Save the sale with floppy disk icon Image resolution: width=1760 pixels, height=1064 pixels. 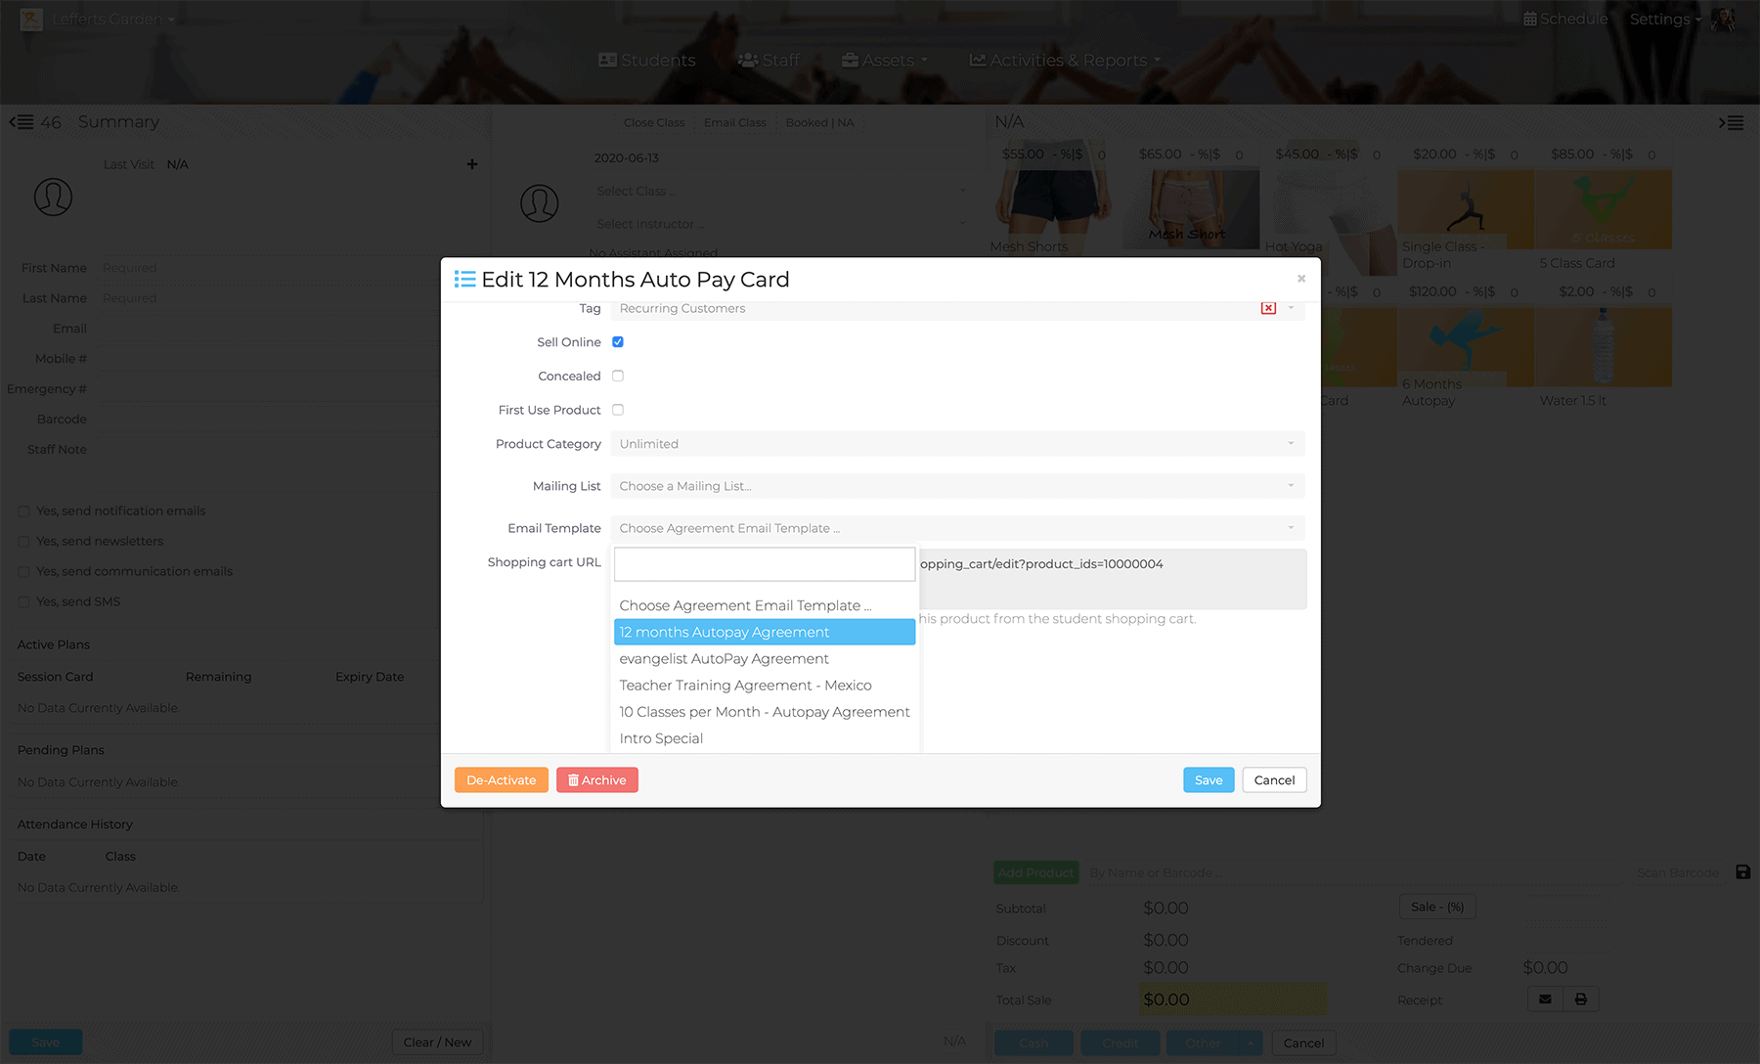pyautogui.click(x=1744, y=871)
